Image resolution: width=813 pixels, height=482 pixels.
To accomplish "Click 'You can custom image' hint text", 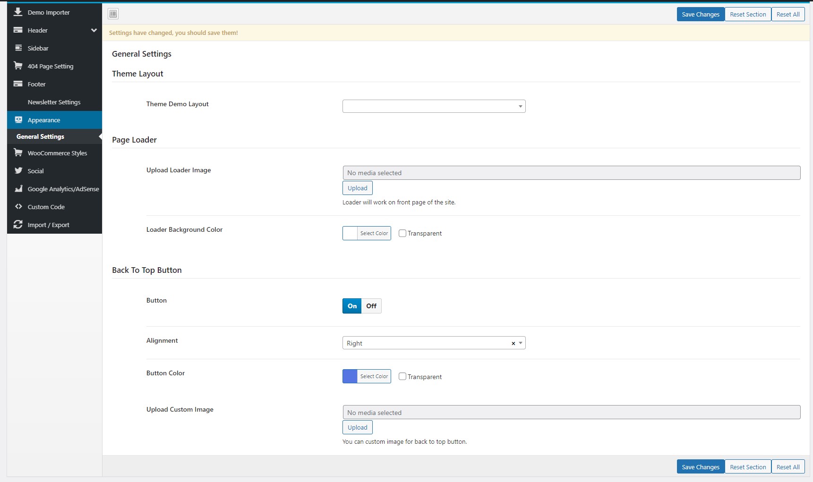I will 405,441.
